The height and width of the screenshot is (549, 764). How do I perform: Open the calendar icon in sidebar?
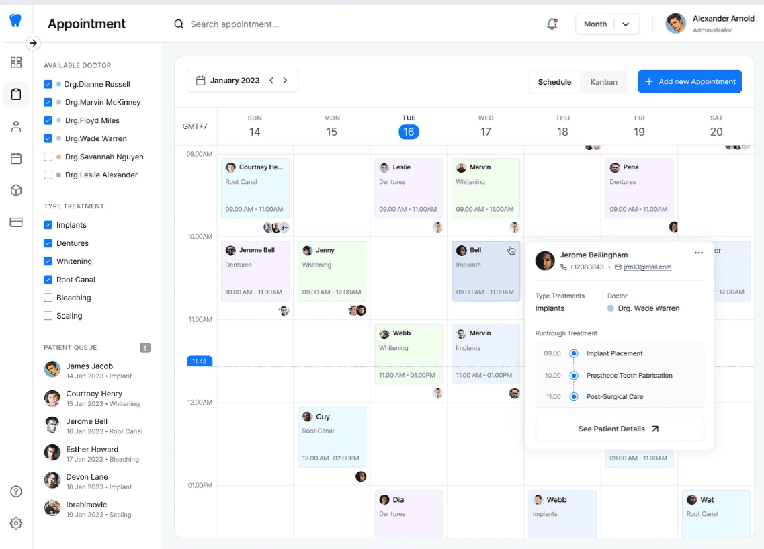16,159
